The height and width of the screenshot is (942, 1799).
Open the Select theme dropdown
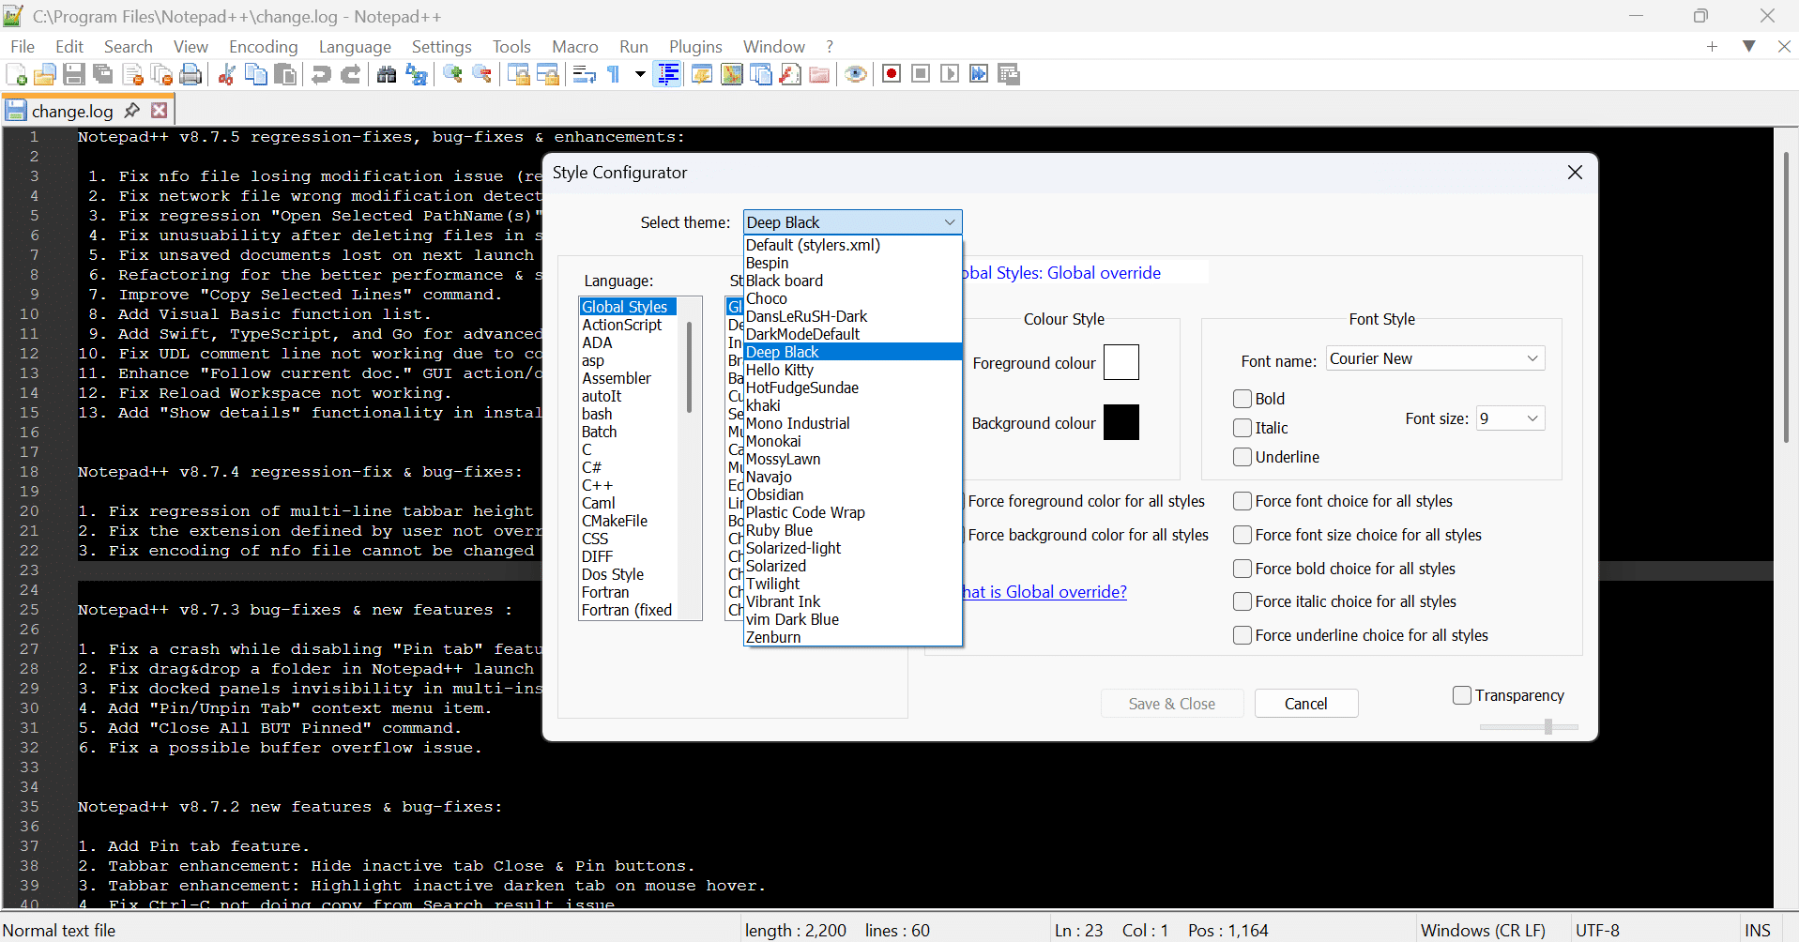(950, 221)
